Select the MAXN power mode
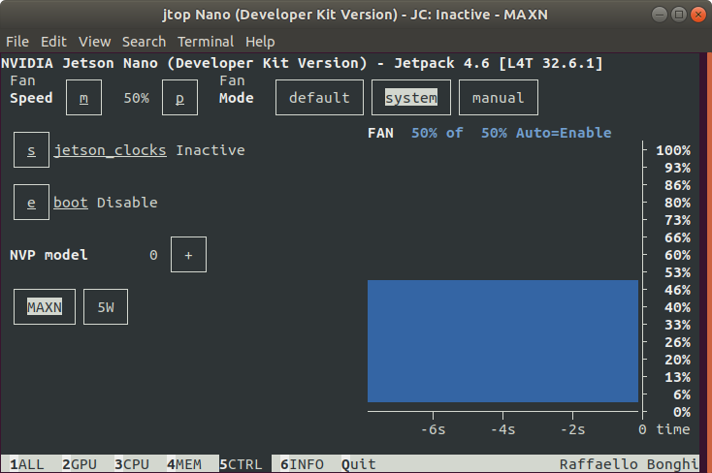The image size is (712, 473). tap(45, 307)
